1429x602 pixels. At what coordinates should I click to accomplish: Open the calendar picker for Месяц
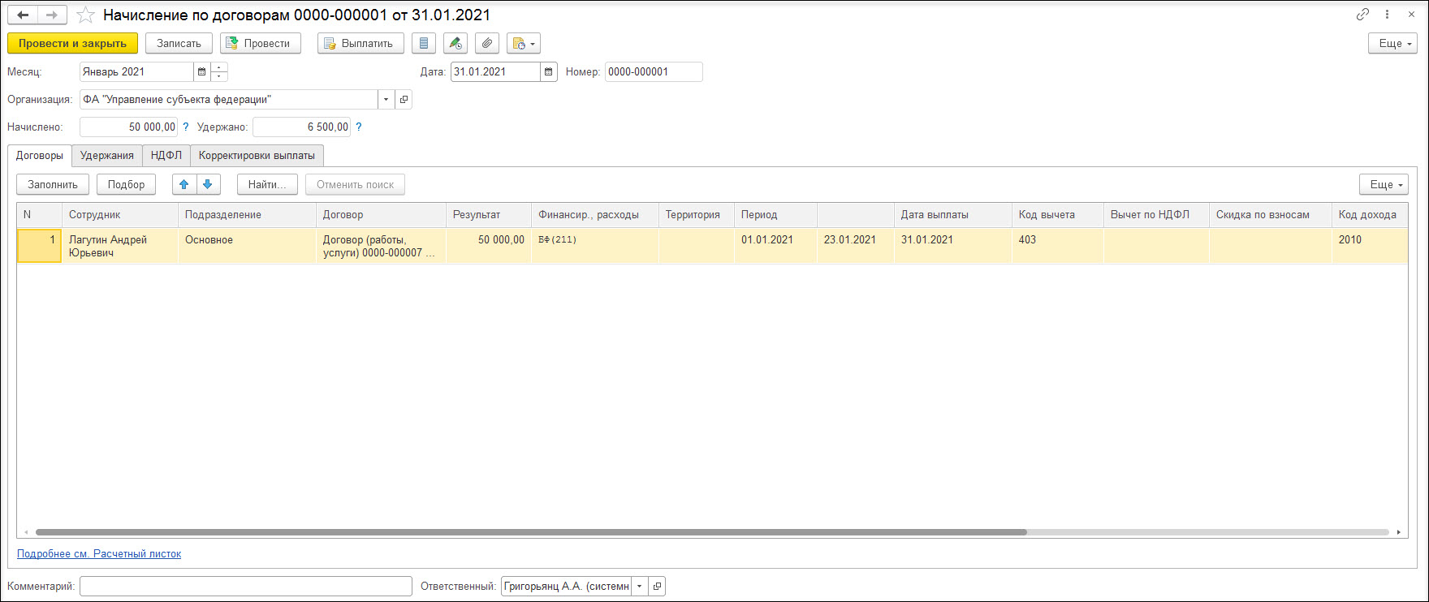pyautogui.click(x=202, y=72)
